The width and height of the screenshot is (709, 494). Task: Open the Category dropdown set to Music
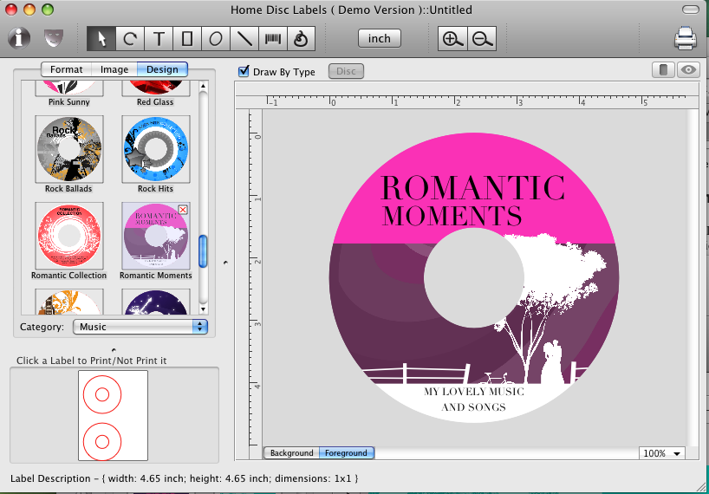pos(140,327)
